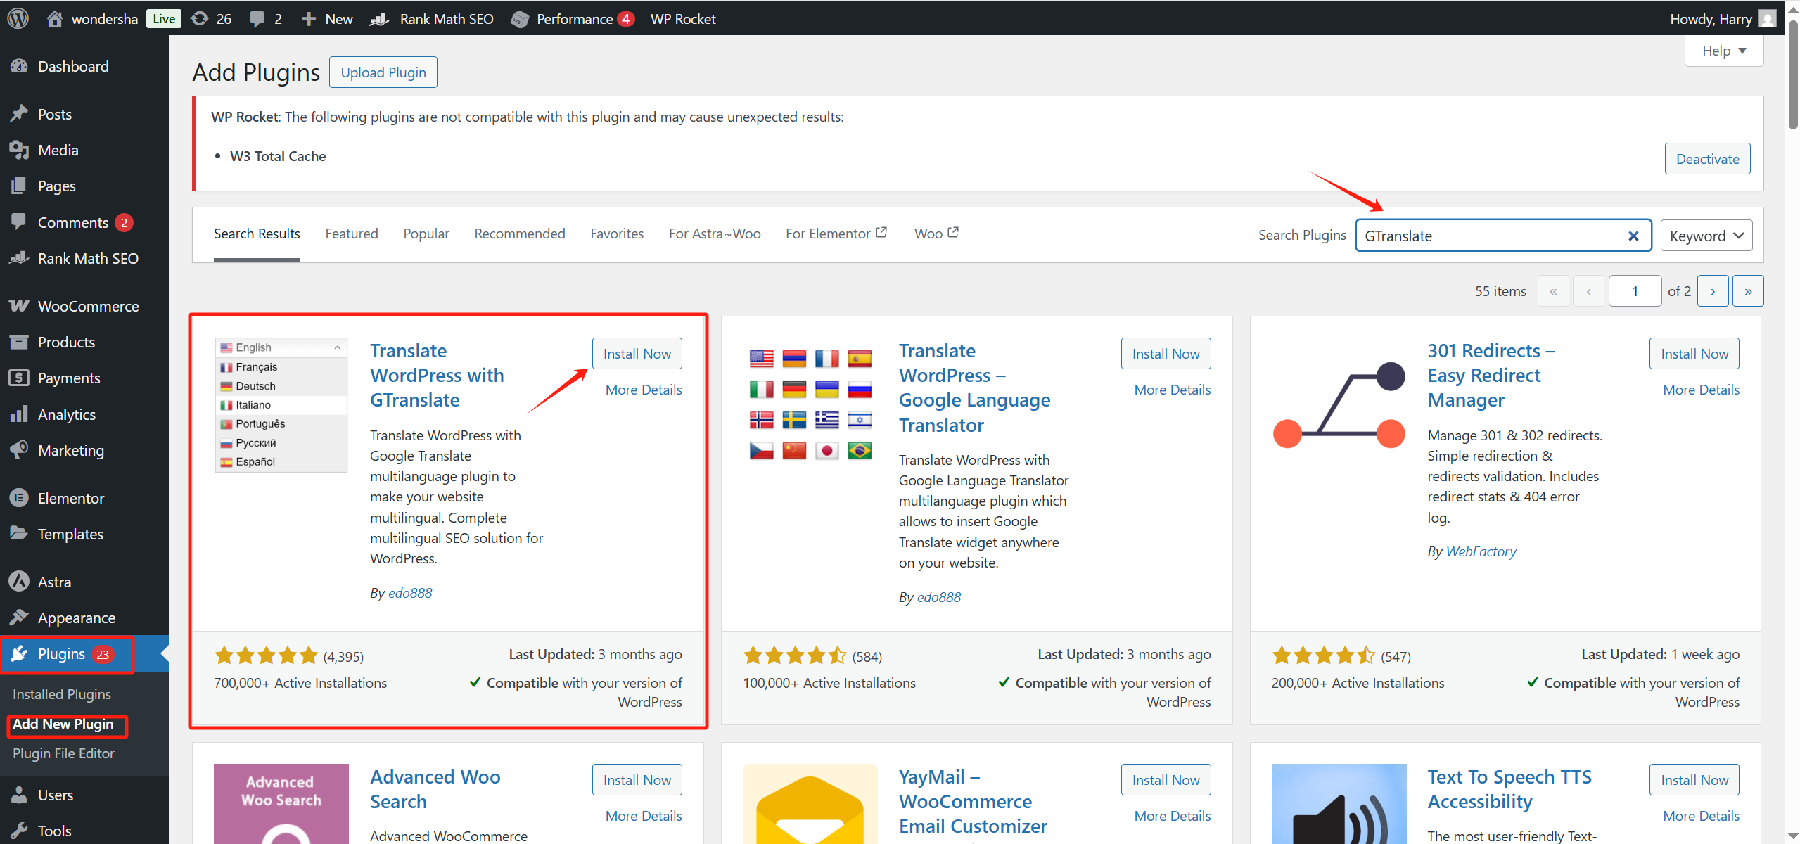Image resolution: width=1800 pixels, height=844 pixels.
Task: Click the Analytics bar chart icon
Action: click(19, 414)
